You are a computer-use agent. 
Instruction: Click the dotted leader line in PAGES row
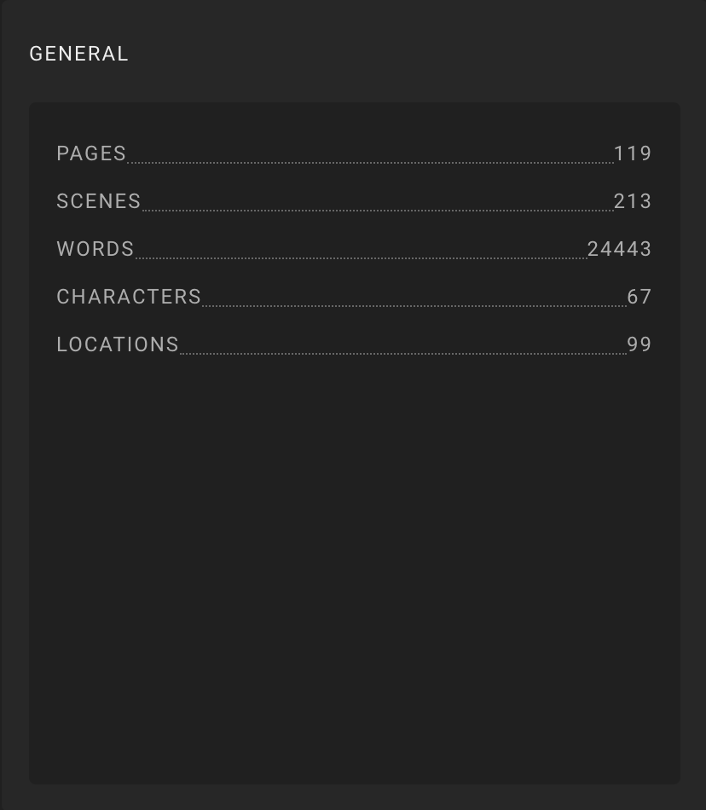tap(370, 163)
